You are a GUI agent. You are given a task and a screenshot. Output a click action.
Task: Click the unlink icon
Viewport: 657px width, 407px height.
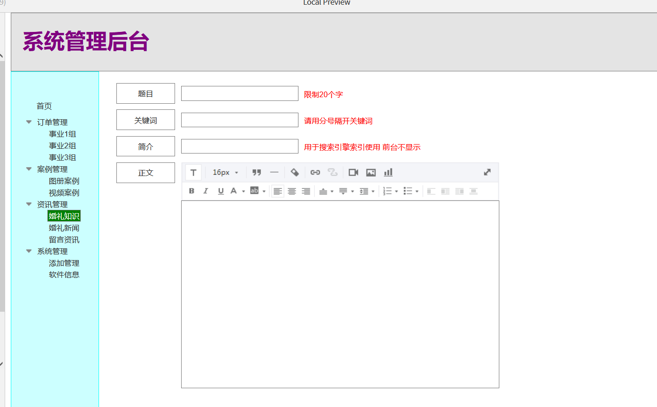pyautogui.click(x=332, y=172)
